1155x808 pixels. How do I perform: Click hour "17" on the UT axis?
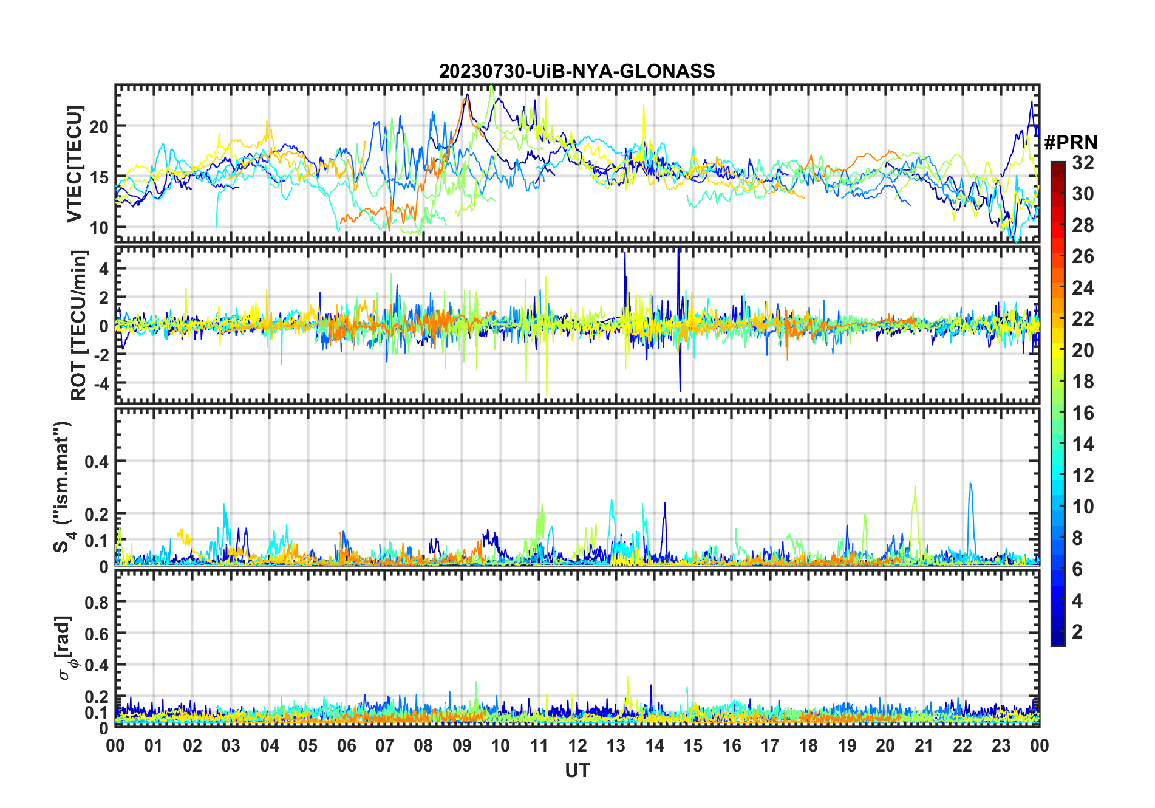(x=770, y=745)
